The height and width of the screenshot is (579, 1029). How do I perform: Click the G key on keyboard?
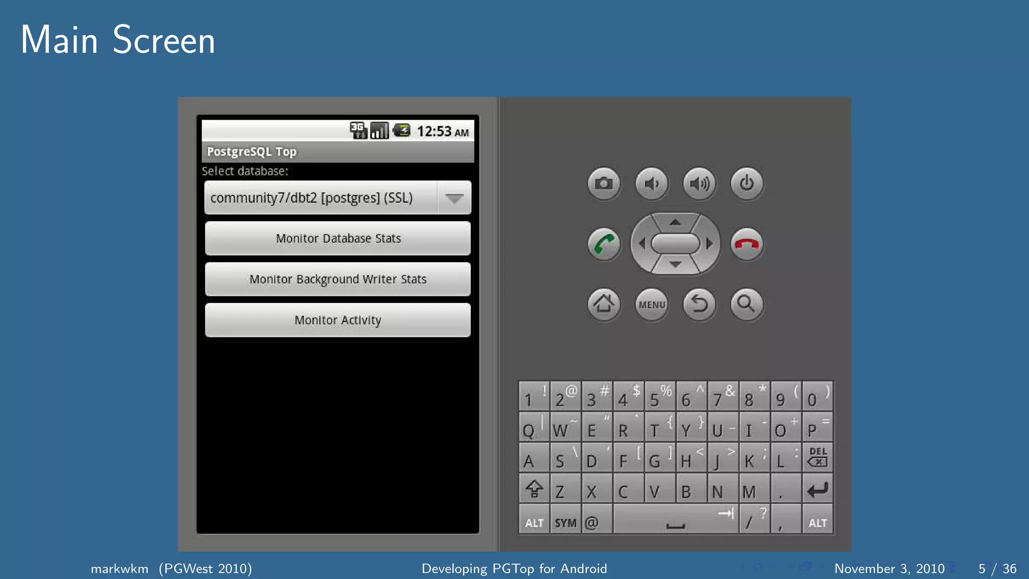(660, 457)
